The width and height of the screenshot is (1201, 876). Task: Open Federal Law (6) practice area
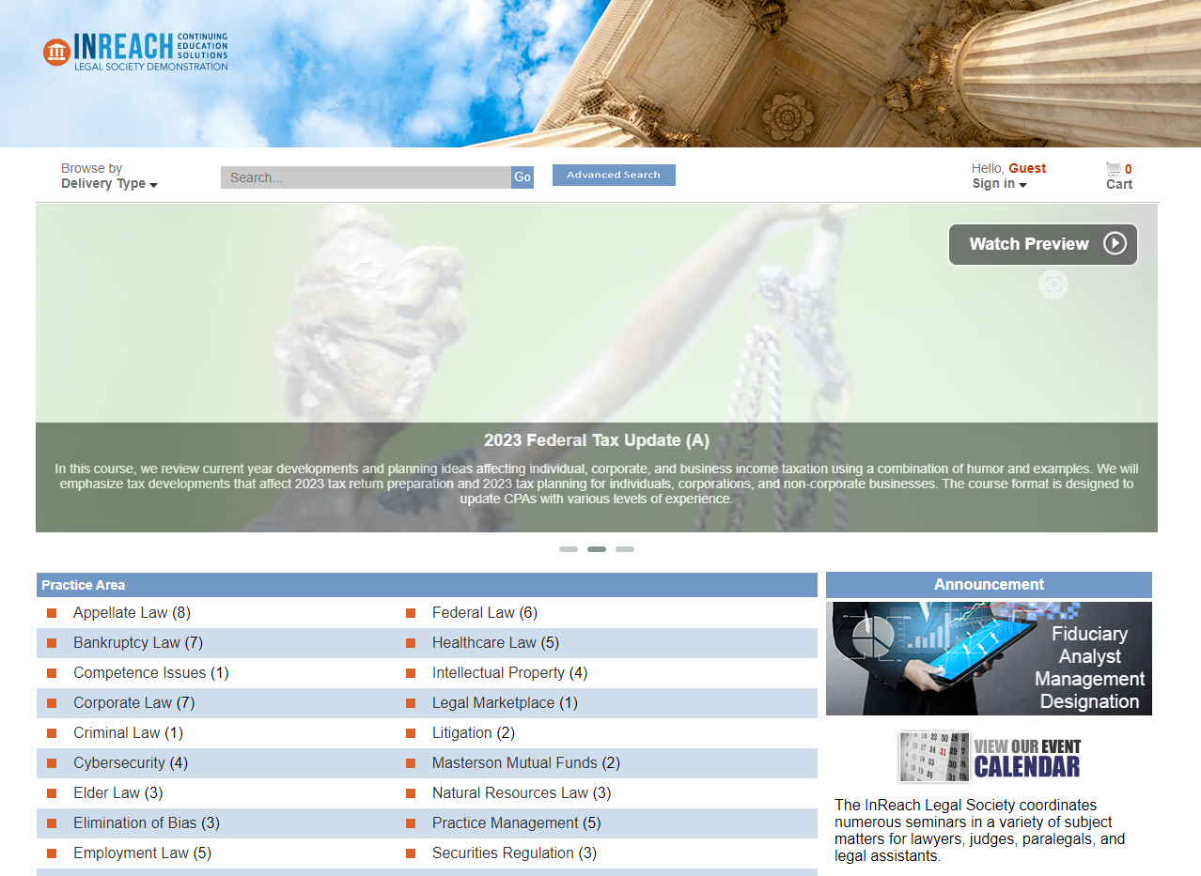point(485,613)
